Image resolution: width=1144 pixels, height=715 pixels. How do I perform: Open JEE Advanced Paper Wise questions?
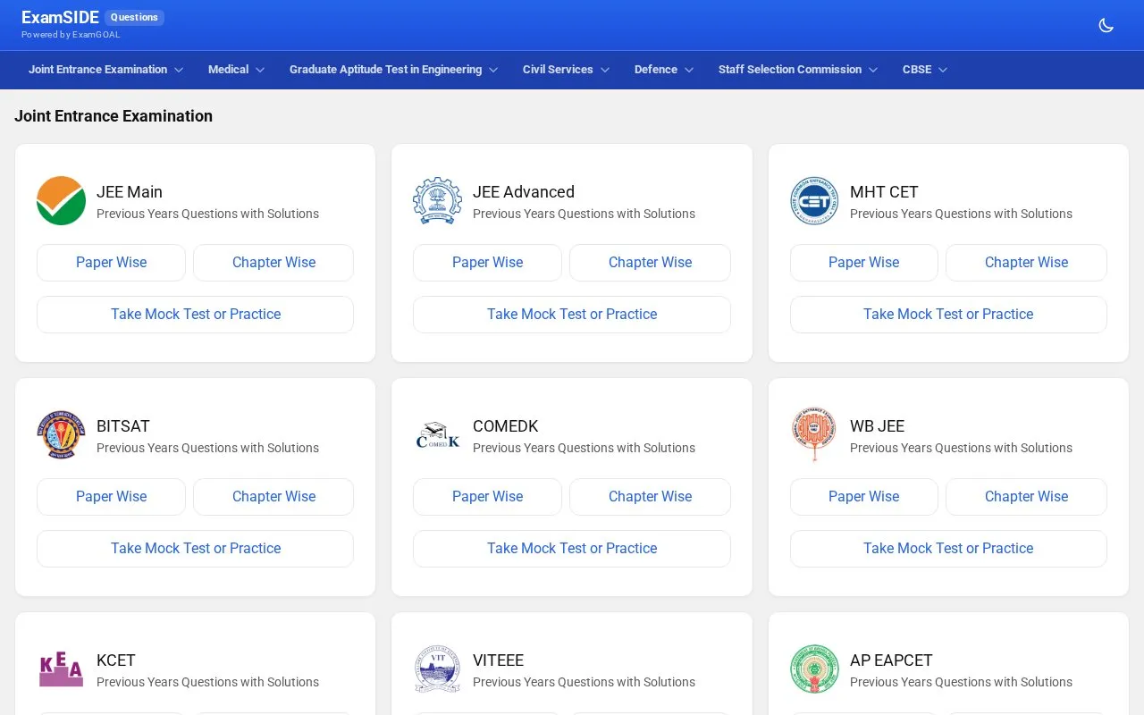point(487,263)
